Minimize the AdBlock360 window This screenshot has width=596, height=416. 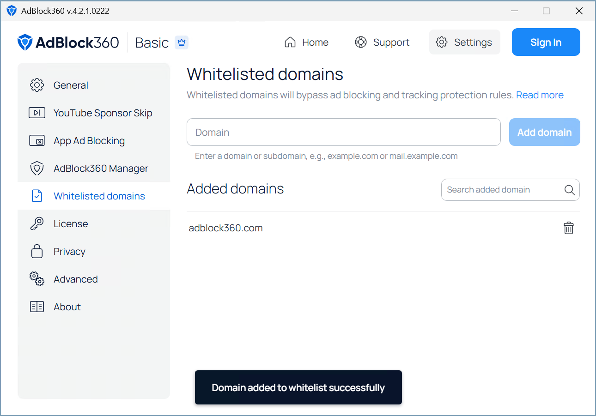tap(514, 11)
